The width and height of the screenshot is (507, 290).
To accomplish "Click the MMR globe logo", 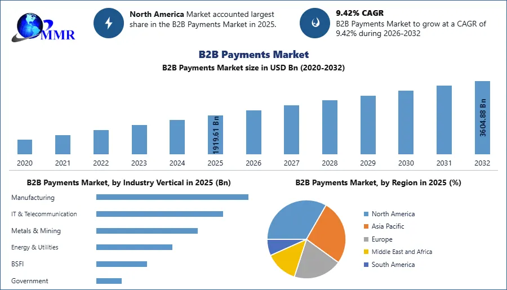I will pos(43,28).
